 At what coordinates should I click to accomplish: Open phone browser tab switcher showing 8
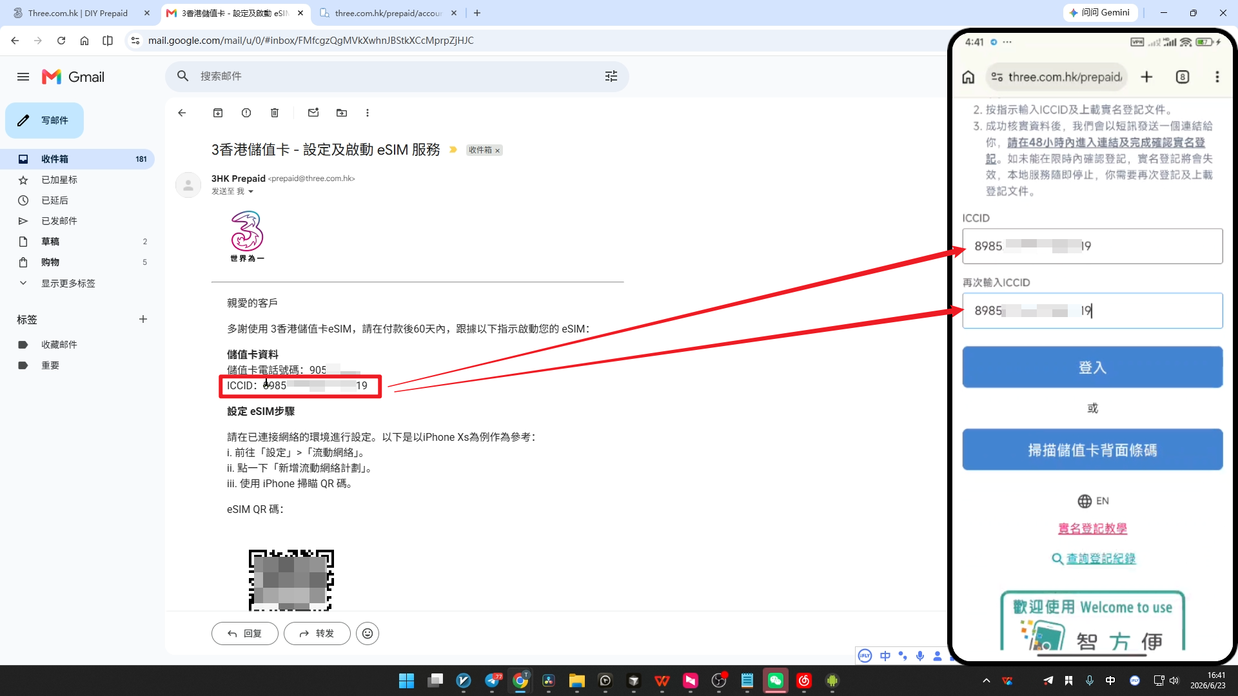[x=1183, y=77]
